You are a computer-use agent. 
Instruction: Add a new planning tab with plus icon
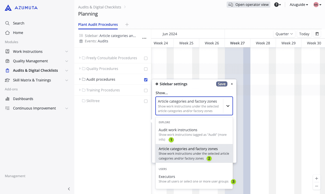pos(127,25)
